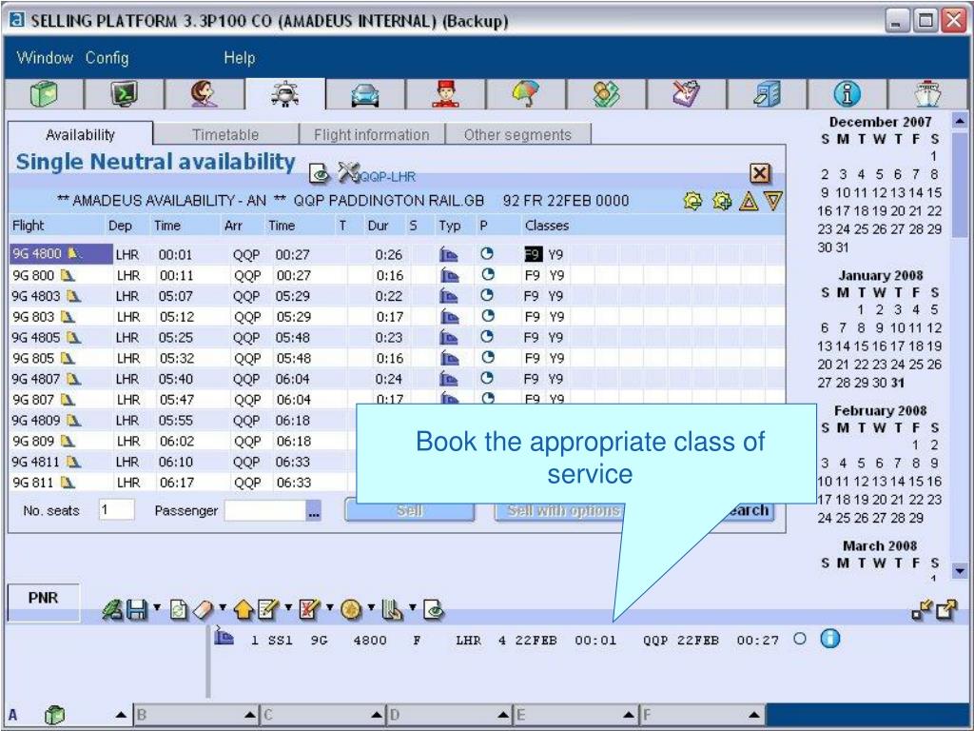This screenshot has height=731, width=974.
Task: Switch to the Timetable tab
Action: (225, 135)
